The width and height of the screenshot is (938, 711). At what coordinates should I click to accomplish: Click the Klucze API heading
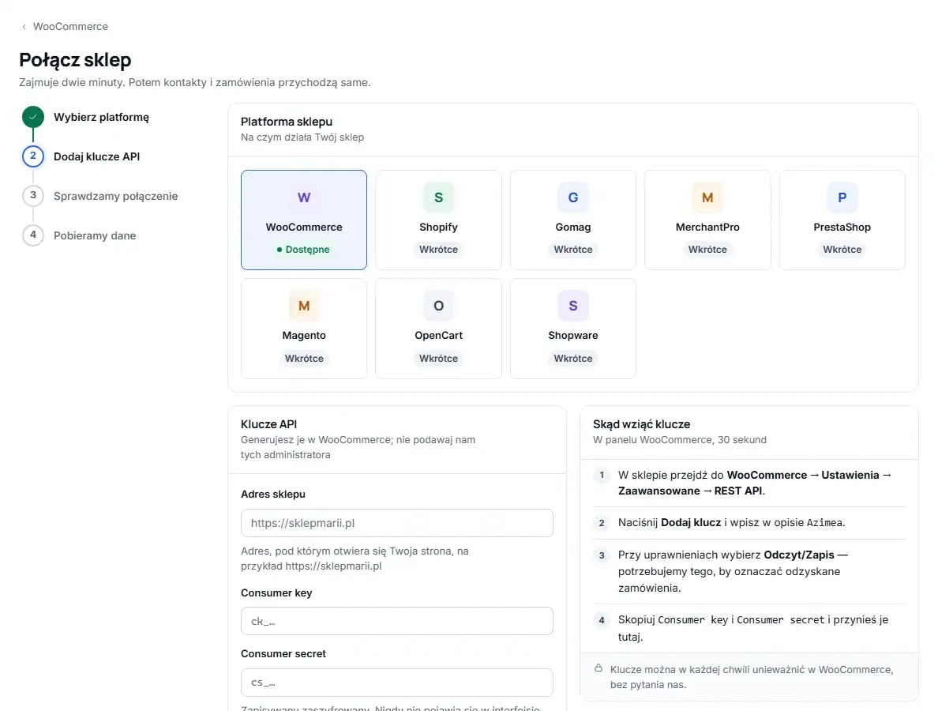(x=268, y=424)
